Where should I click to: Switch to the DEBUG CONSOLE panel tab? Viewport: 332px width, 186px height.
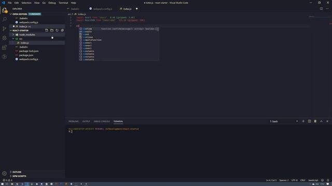(102, 121)
